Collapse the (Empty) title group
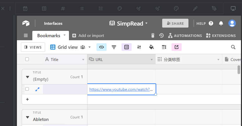 pyautogui.click(x=28, y=77)
